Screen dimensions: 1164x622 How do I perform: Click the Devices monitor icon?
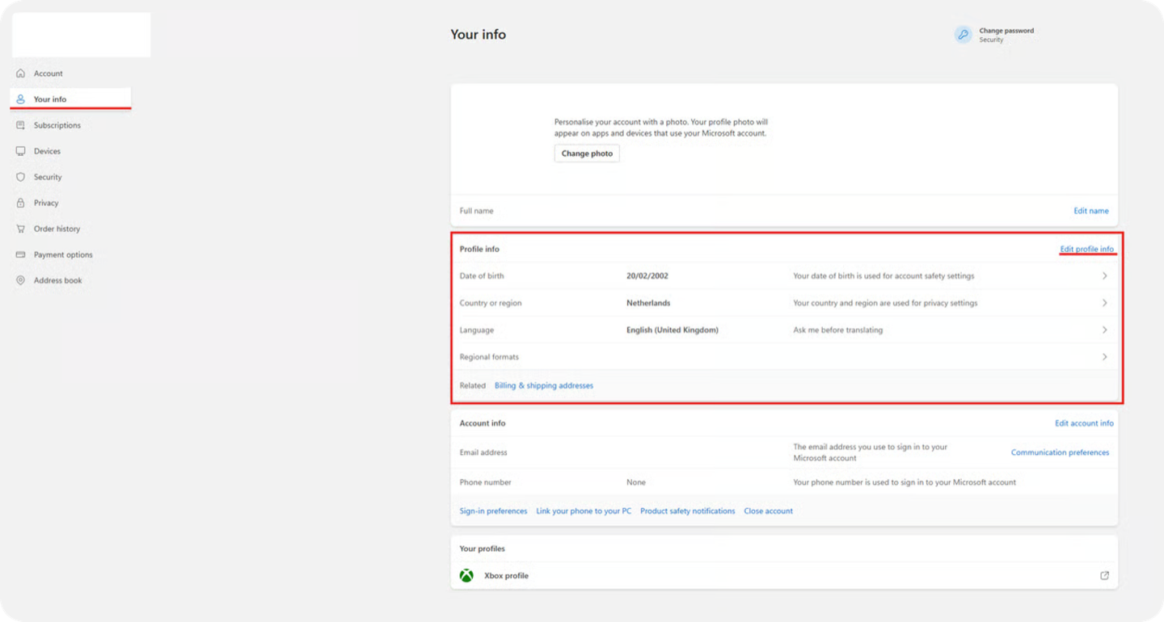point(20,151)
